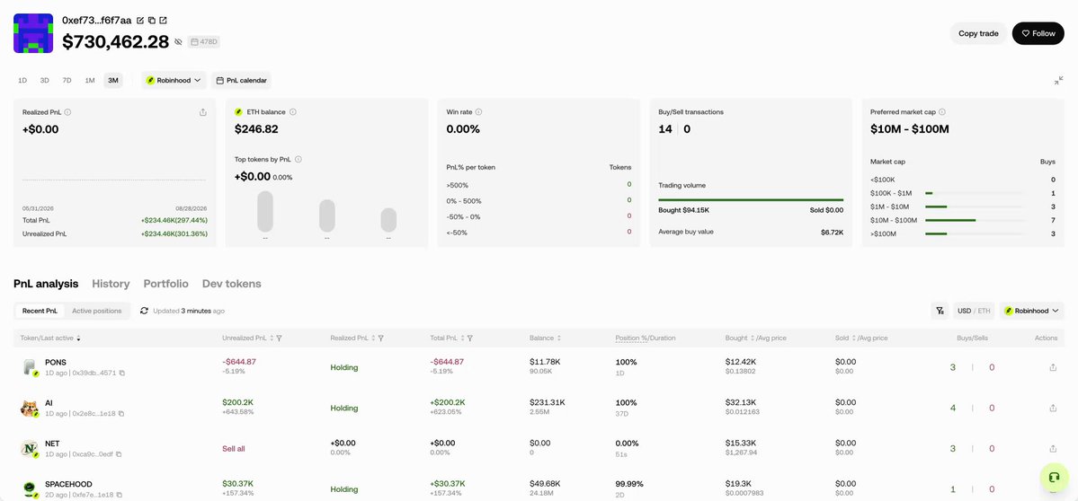Open the table filter settings icon

940,311
